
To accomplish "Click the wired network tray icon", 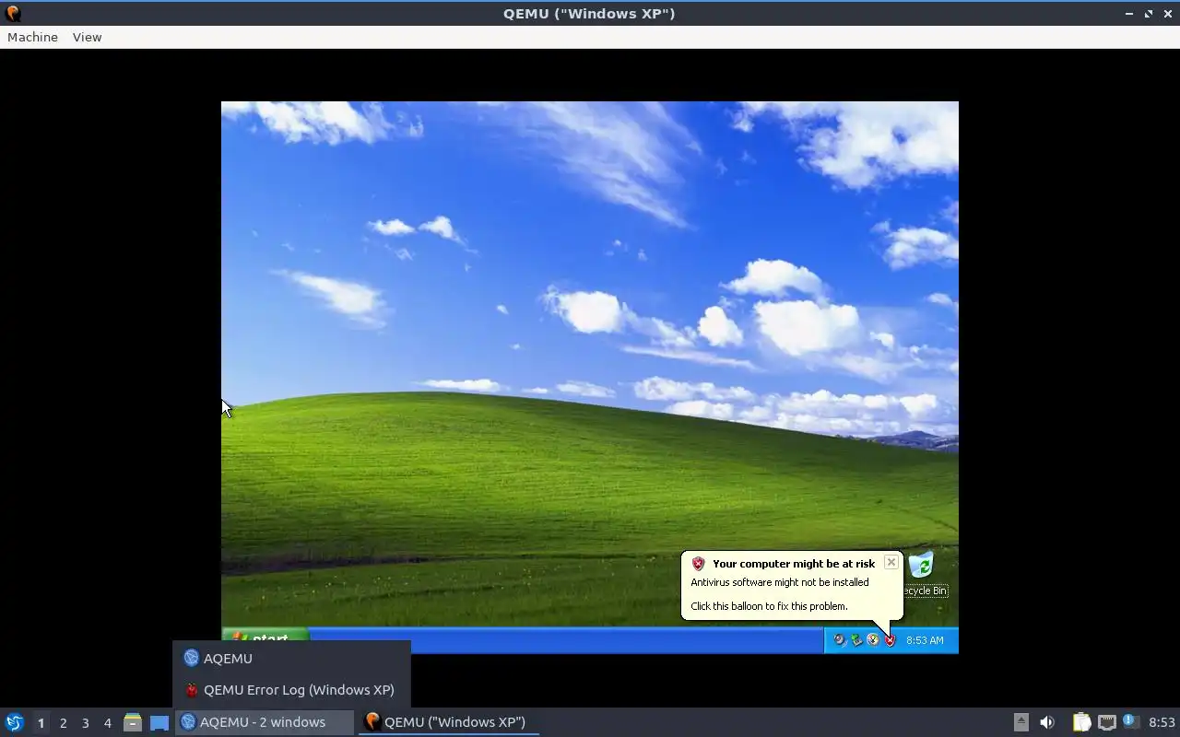I will [x=1107, y=722].
